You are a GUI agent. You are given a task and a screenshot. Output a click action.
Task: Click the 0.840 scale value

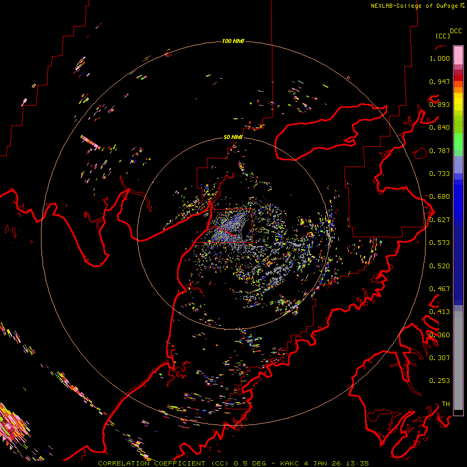(x=439, y=128)
